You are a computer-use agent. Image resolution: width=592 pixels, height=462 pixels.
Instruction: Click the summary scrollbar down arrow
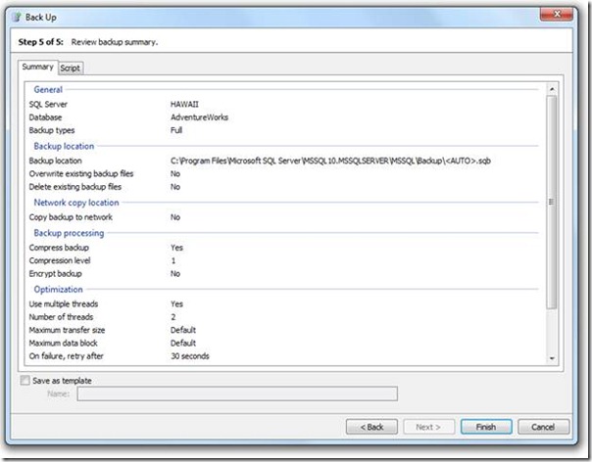(x=552, y=359)
